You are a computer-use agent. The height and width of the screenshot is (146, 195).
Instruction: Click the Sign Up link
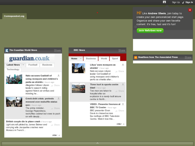(176, 2)
